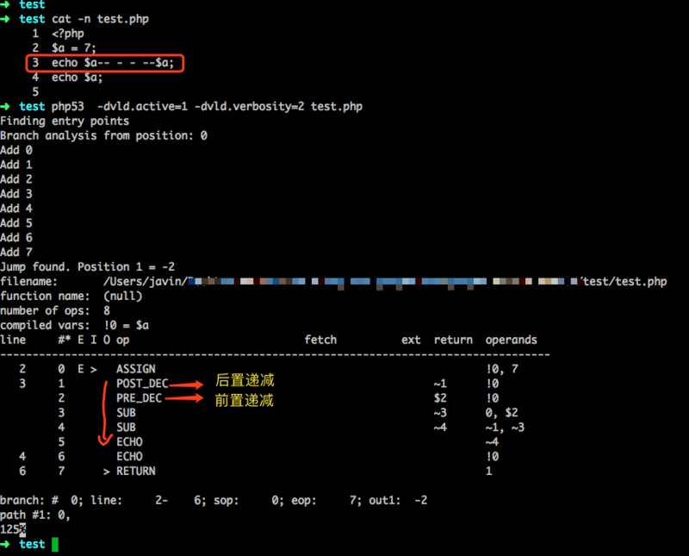Click the 'echo $a;' line numbered 4
Viewport: 689px width, 556px height.
pos(77,78)
